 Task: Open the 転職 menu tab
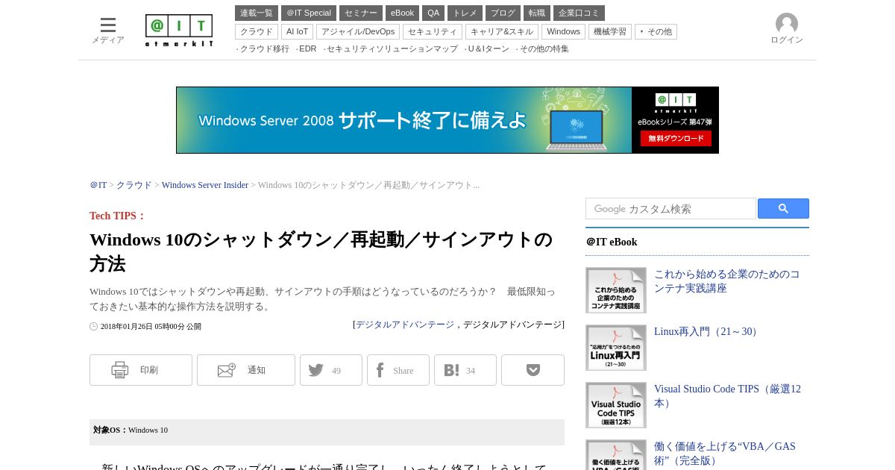pyautogui.click(x=537, y=13)
